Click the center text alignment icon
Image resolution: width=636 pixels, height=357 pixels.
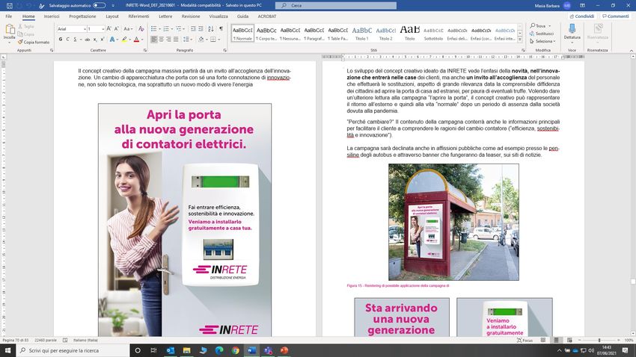tap(162, 40)
